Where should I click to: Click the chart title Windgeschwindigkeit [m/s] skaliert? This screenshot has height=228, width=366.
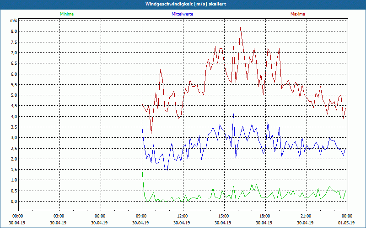186,4
